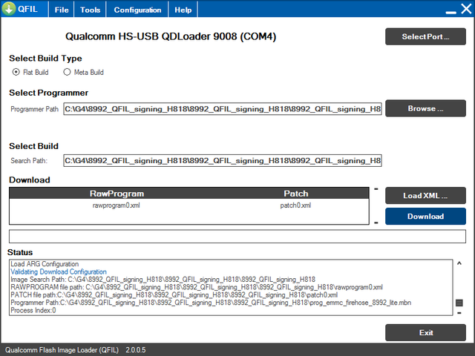Start flashing with the blue Download button
The width and height of the screenshot is (475, 356).
point(425,216)
